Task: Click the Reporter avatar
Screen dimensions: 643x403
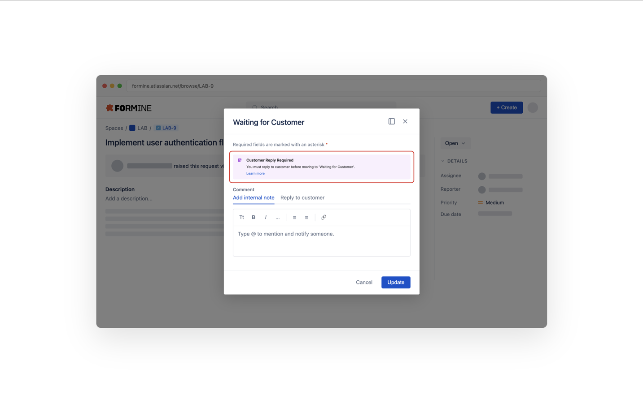Action: pyautogui.click(x=482, y=189)
